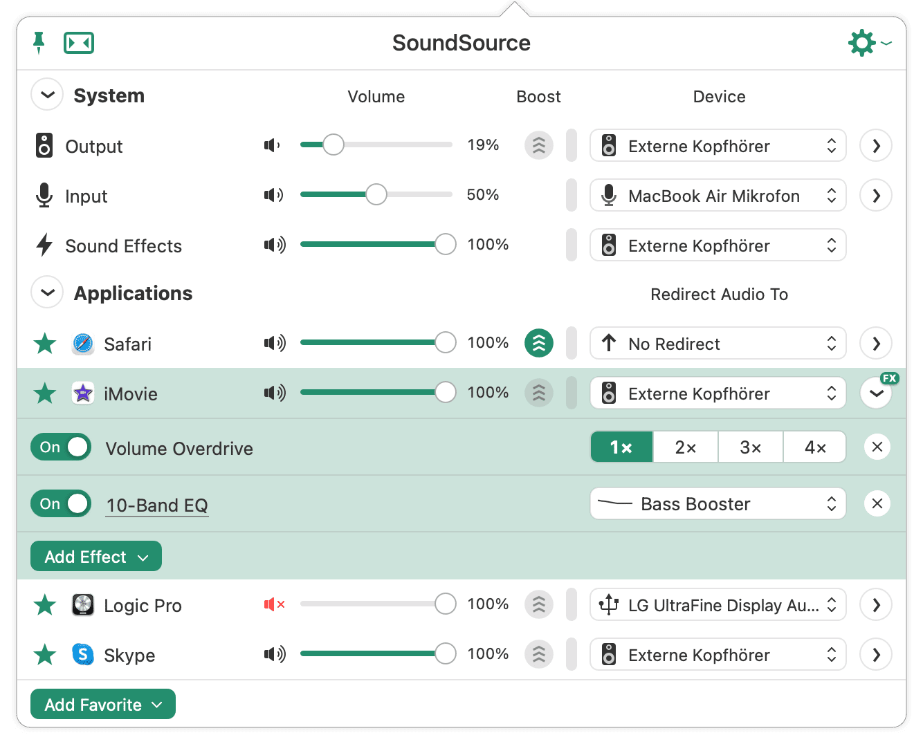Mute Skype via its speaker icon
The width and height of the screenshot is (923, 744).
(x=275, y=654)
